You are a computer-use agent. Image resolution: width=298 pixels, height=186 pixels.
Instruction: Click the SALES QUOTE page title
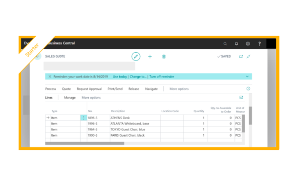click(x=55, y=57)
